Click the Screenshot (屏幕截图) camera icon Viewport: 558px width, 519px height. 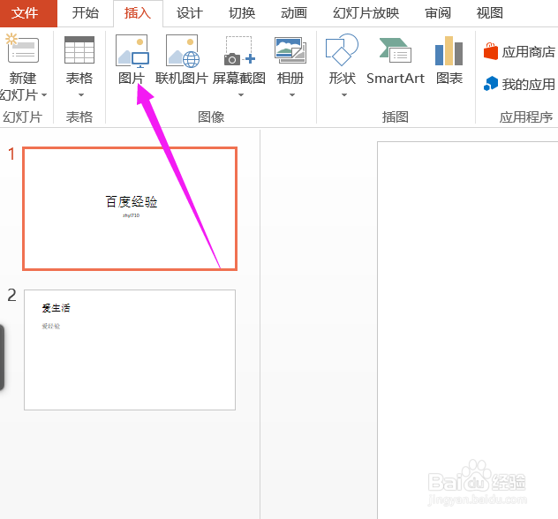pyautogui.click(x=239, y=51)
